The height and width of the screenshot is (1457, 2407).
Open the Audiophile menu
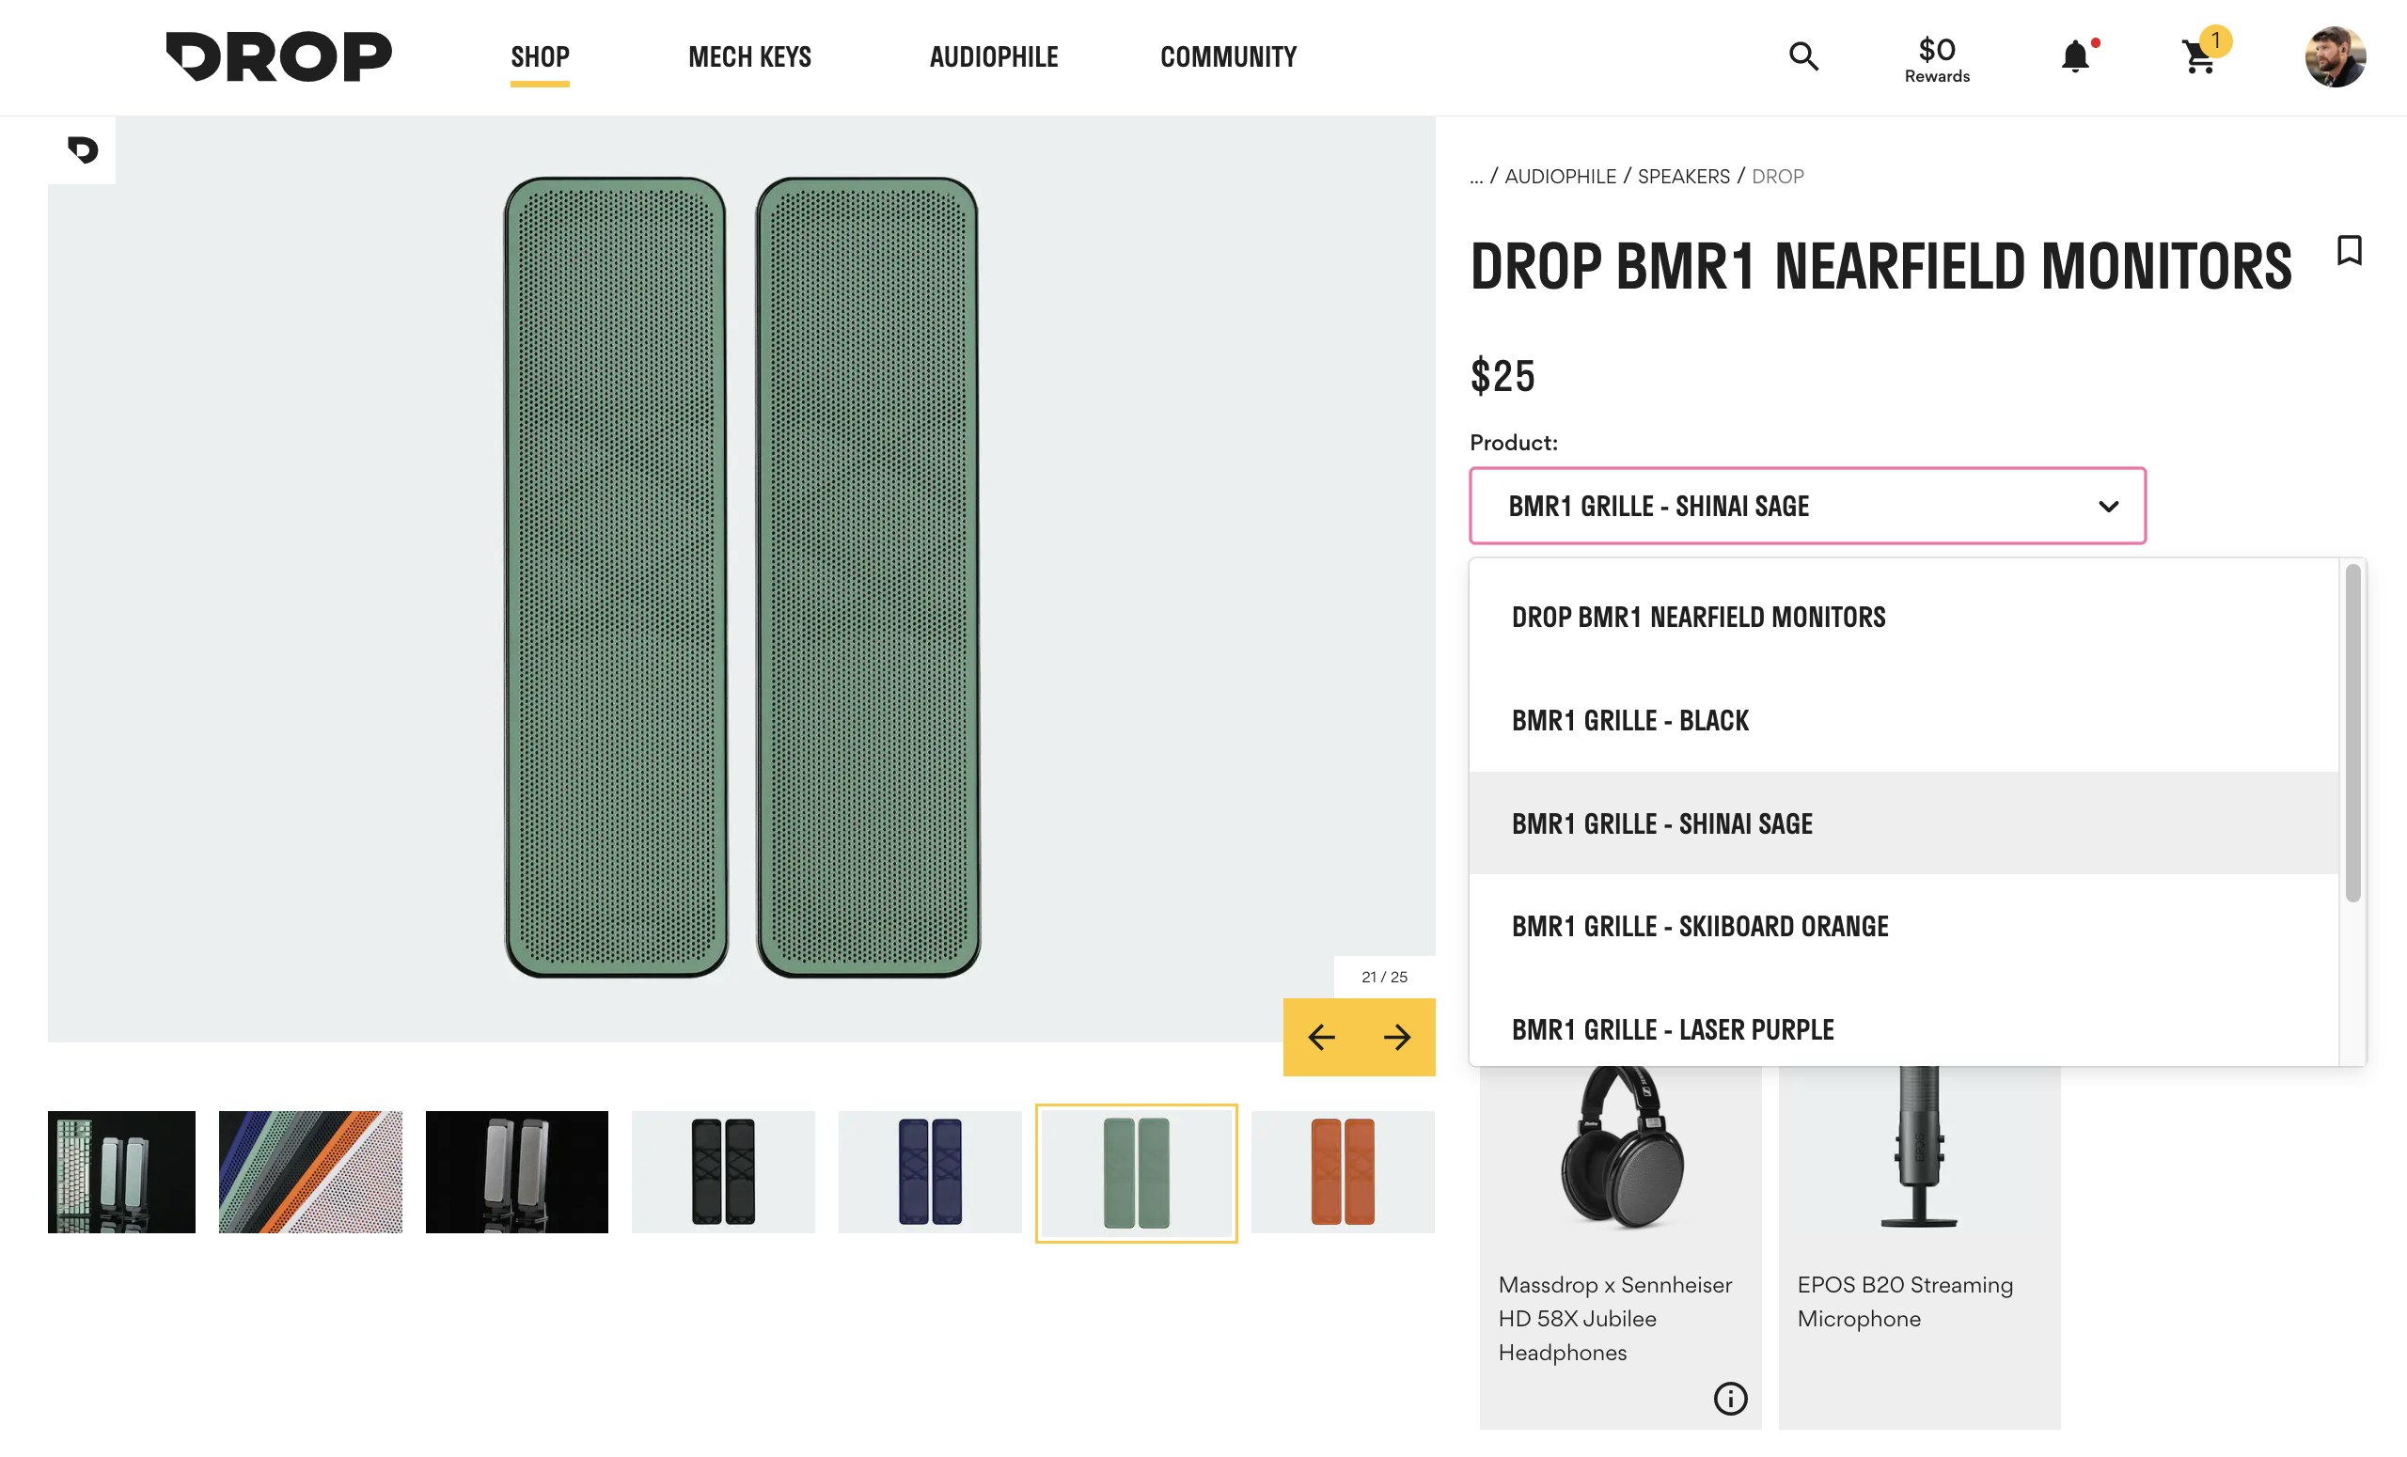994,56
